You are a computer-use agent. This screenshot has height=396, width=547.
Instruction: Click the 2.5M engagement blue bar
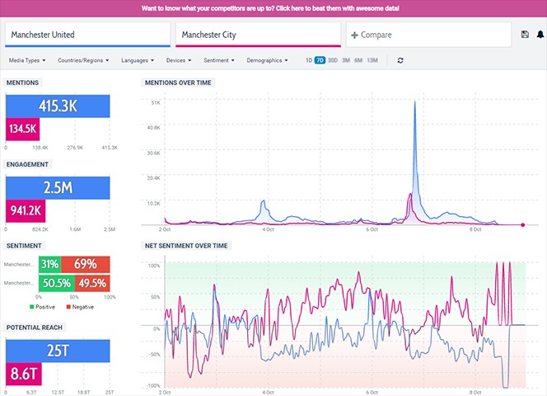tap(58, 188)
